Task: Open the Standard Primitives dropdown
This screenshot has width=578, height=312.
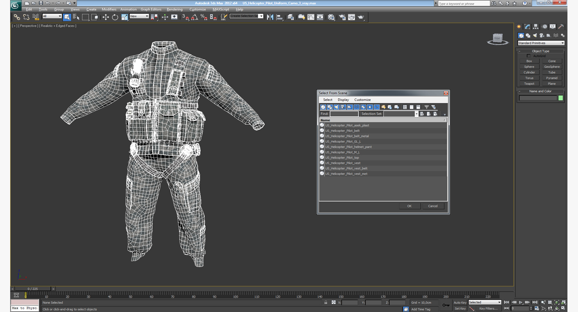Action: (x=541, y=43)
